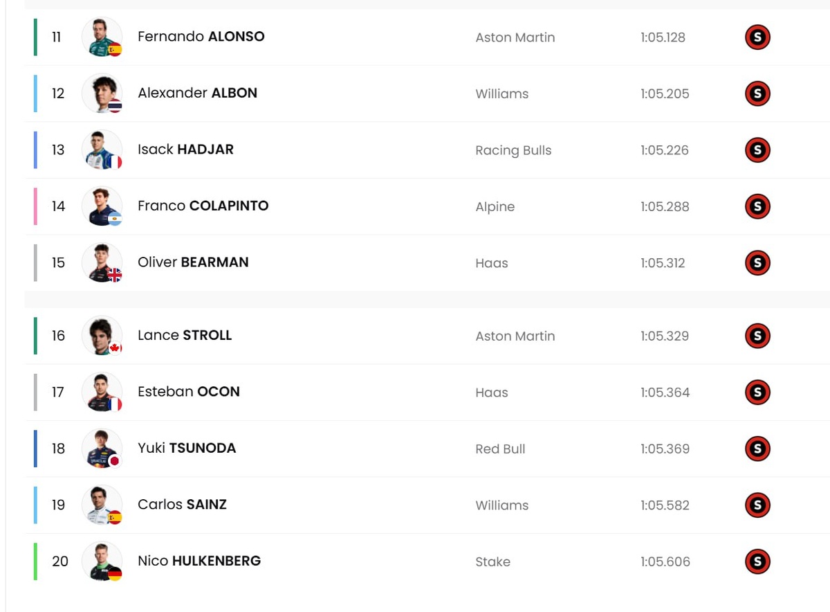
Task: Click the soft tyre icon in Hulkenberg's row
Action: [x=757, y=561]
